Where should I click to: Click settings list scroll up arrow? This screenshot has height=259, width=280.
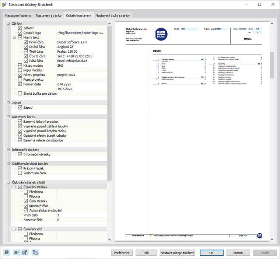pos(109,24)
